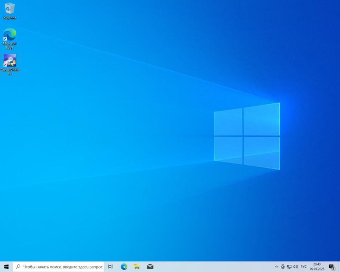
Task: Launch Microsoft Edge from the taskbar
Action: point(124,267)
